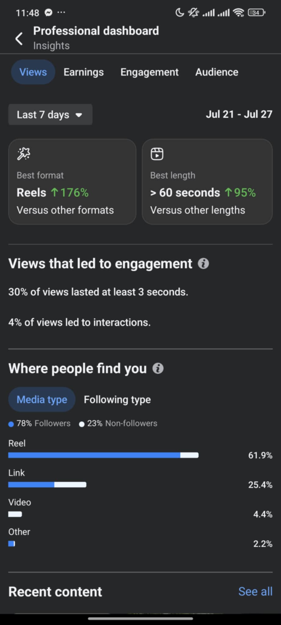Image resolution: width=281 pixels, height=625 pixels.
Task: Select the Views tab
Action: [x=33, y=72]
